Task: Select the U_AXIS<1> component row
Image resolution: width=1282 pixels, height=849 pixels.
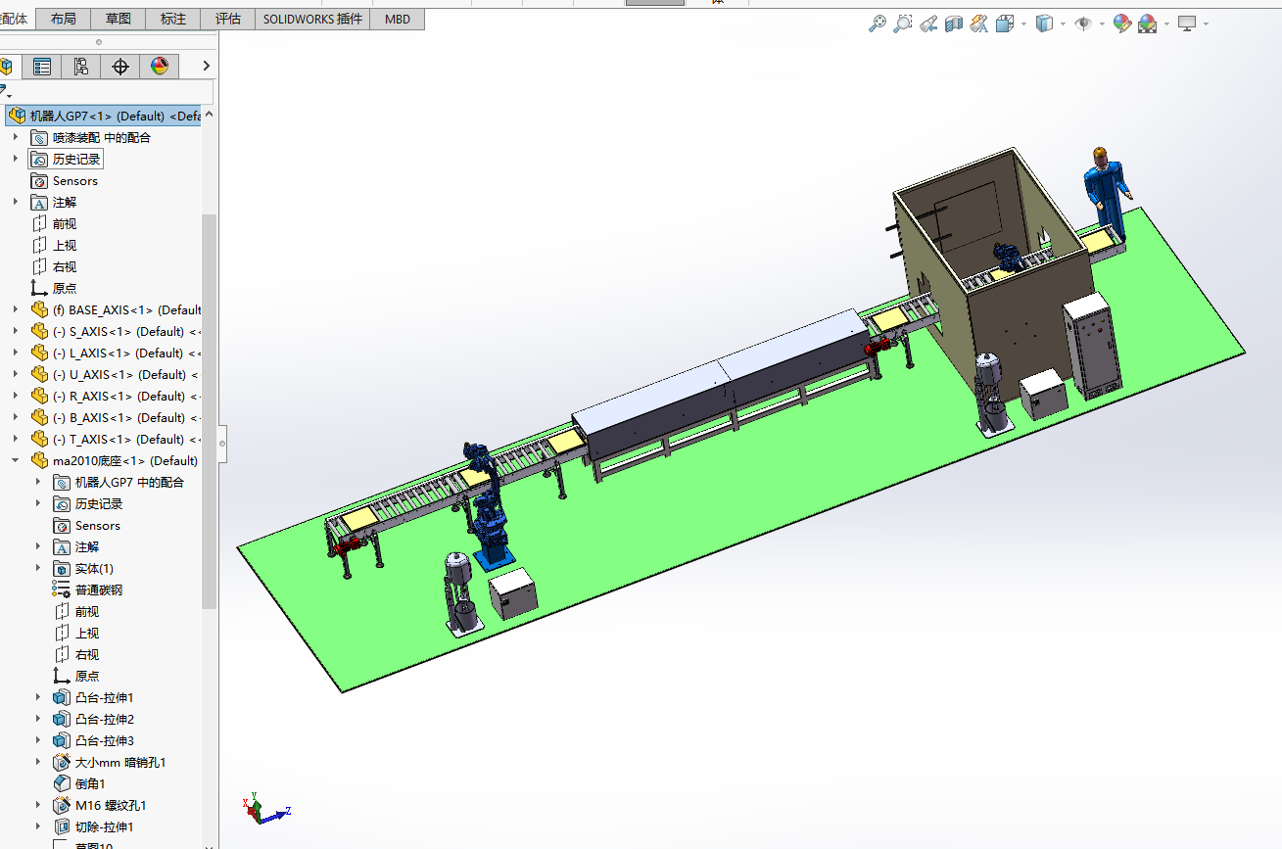Action: pyautogui.click(x=116, y=374)
